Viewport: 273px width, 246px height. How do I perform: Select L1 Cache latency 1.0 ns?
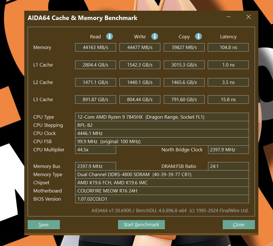click(228, 65)
